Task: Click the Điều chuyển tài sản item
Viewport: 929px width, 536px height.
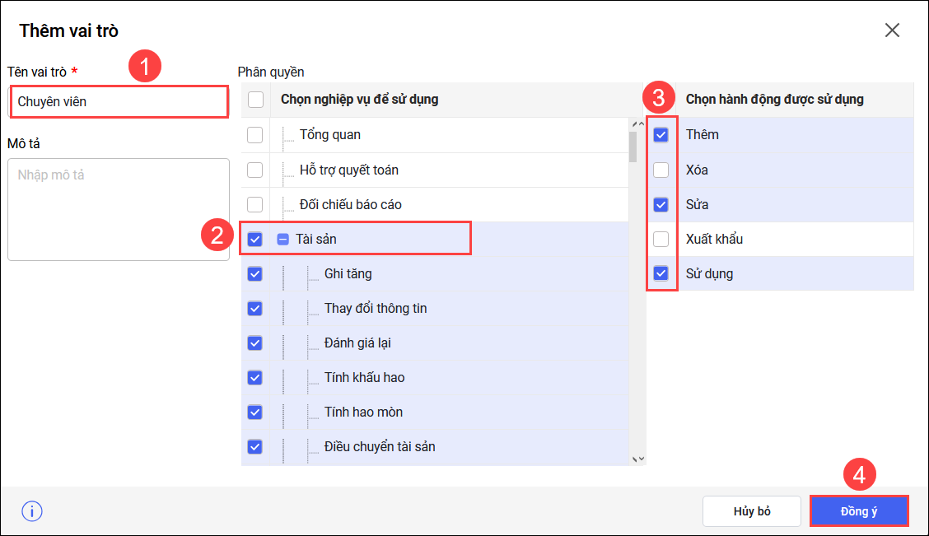Action: [380, 447]
